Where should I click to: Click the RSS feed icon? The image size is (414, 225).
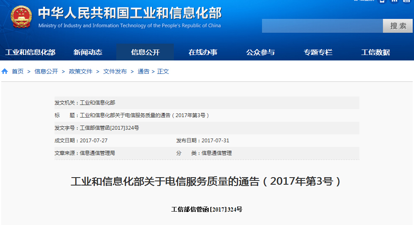(394, 1)
